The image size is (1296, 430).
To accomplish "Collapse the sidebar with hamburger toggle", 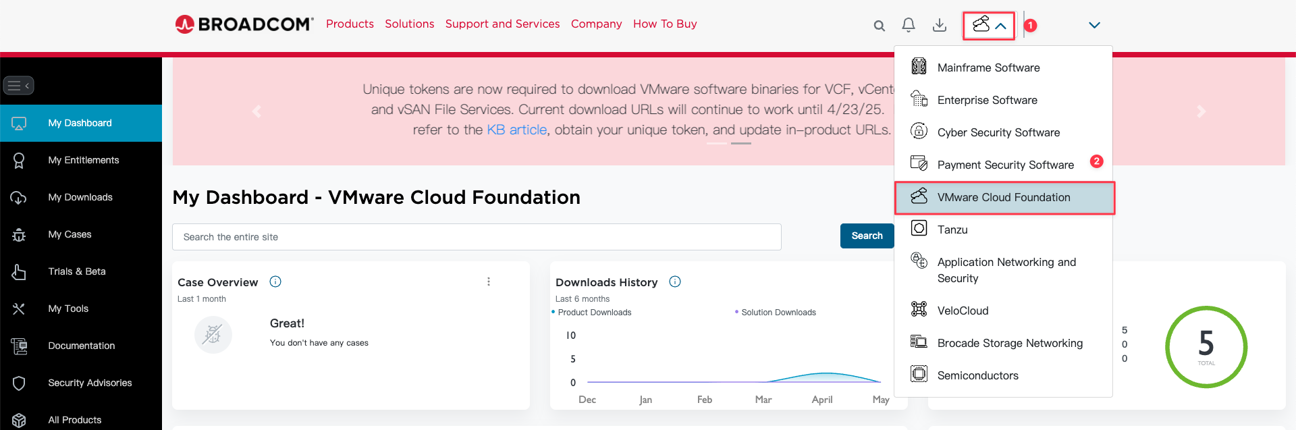I will coord(18,86).
